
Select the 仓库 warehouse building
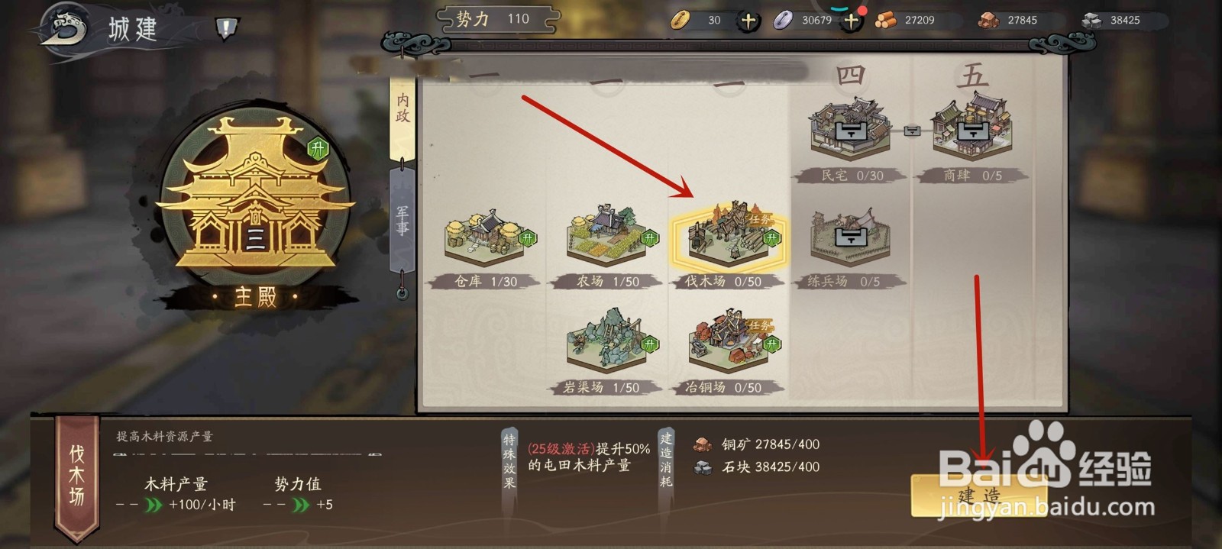pyautogui.click(x=486, y=238)
